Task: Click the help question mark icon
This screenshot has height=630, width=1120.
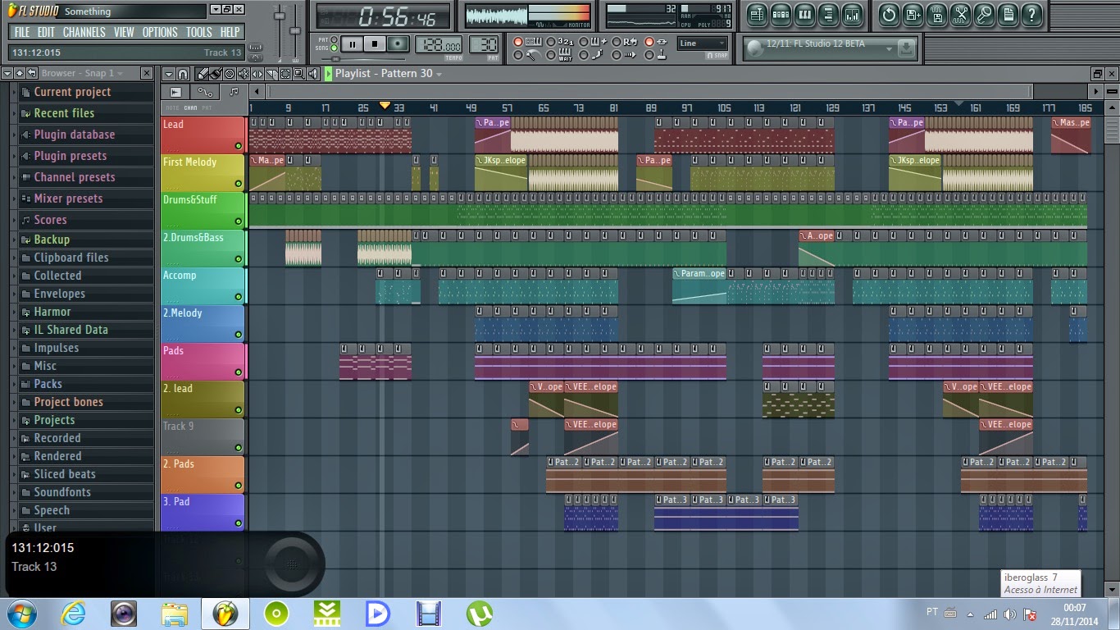Action: click(1032, 15)
